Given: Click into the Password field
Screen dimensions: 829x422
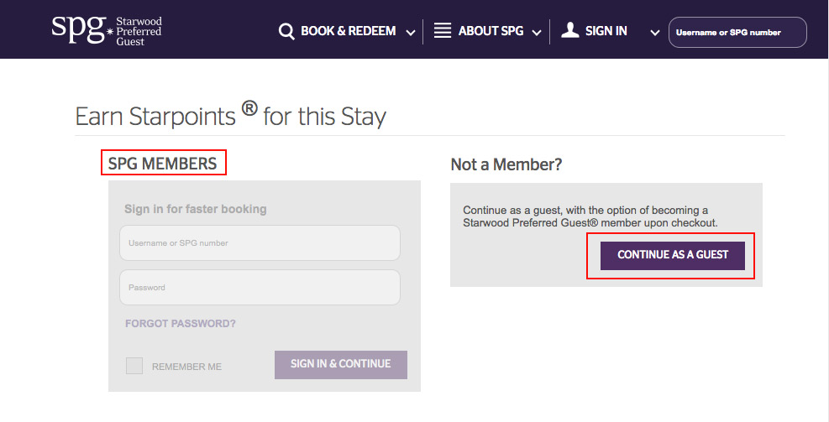Looking at the screenshot, I should tap(260, 287).
